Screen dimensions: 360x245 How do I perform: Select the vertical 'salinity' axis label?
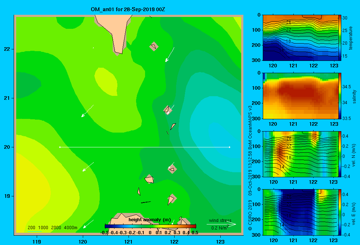click(x=354, y=97)
